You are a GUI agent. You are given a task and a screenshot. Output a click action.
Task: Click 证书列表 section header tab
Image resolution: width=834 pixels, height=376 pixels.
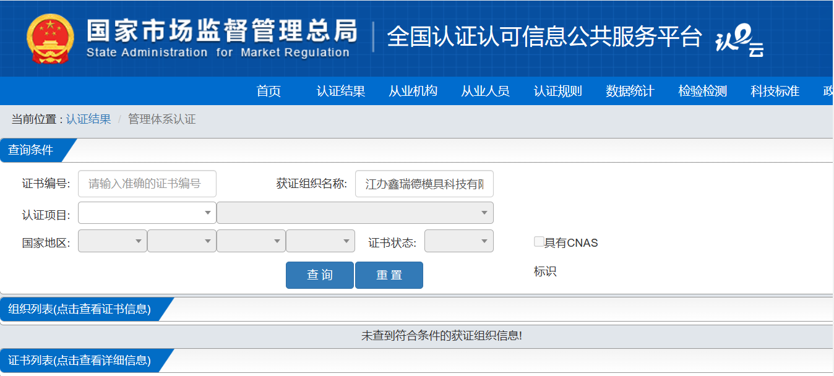79,360
